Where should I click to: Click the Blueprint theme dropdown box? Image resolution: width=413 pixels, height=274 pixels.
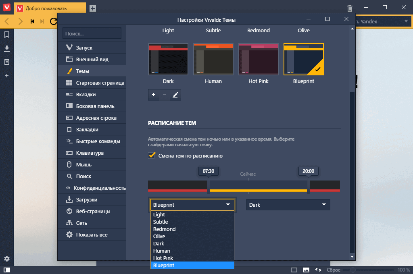192,205
